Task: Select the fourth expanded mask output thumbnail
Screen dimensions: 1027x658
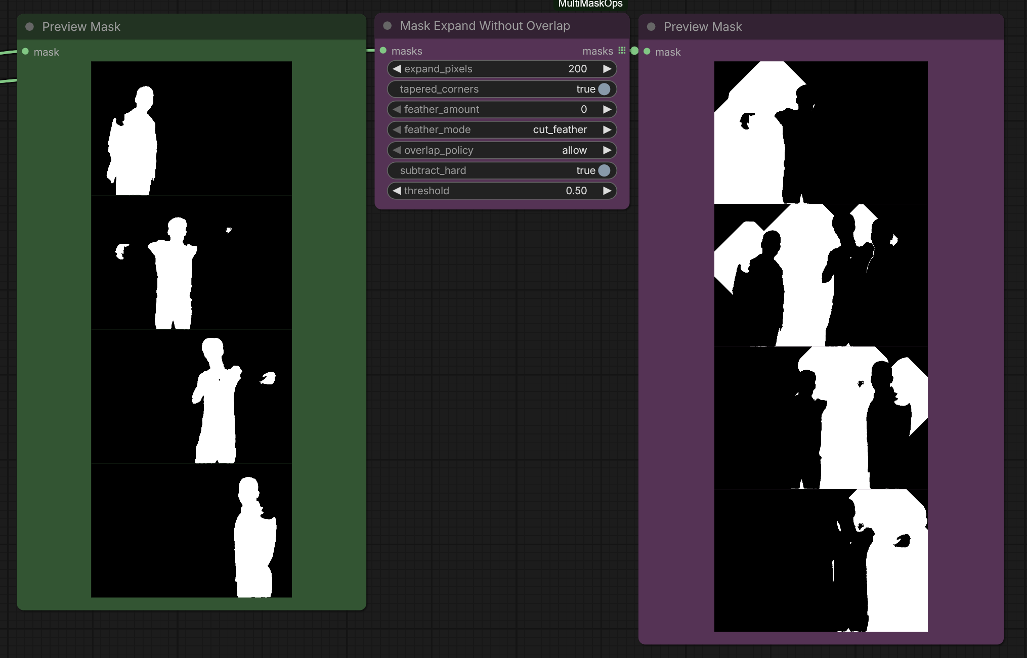Action: [821, 560]
